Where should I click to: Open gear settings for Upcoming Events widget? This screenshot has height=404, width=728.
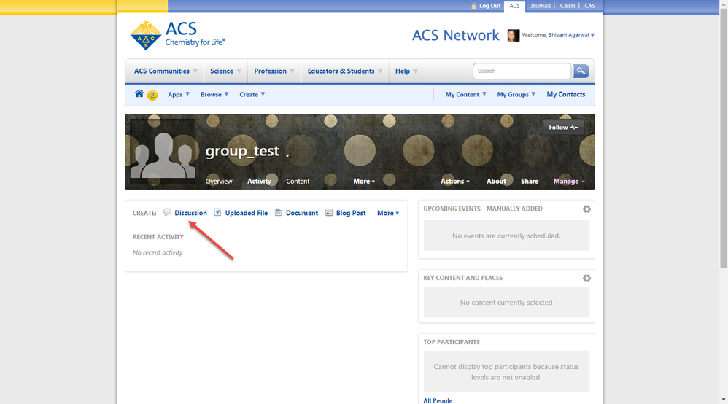[586, 209]
